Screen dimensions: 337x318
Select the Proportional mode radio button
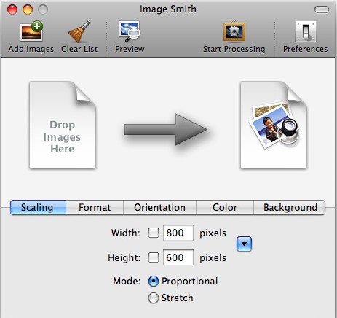(154, 282)
